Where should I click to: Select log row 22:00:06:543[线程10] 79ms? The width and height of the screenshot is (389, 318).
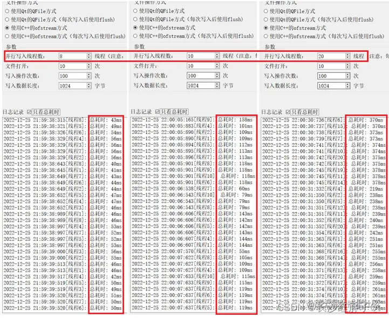tap(192, 195)
